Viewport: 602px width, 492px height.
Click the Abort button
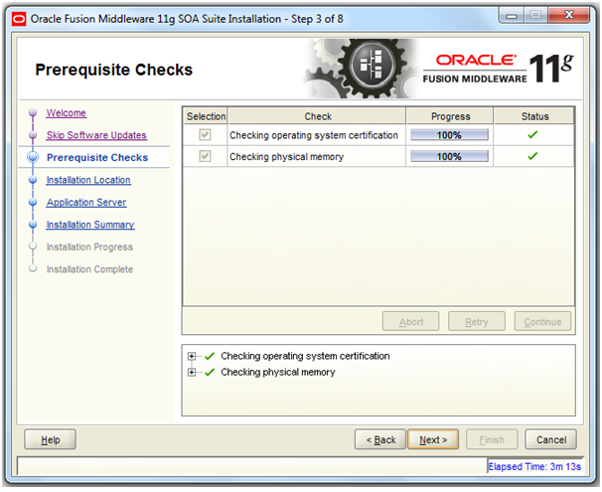(411, 321)
